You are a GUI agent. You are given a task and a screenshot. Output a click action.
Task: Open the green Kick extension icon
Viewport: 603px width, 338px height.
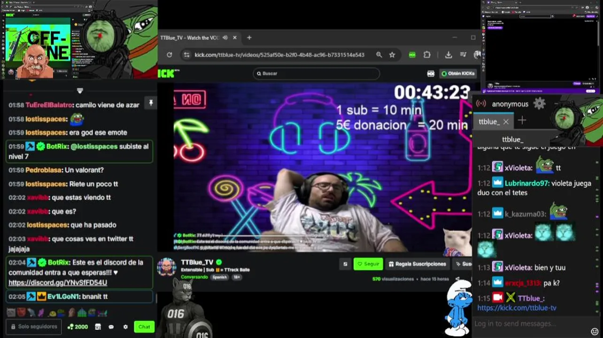coord(412,55)
